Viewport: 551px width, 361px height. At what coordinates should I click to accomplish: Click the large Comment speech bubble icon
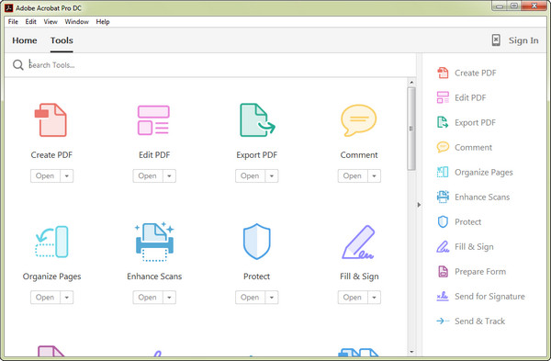358,120
